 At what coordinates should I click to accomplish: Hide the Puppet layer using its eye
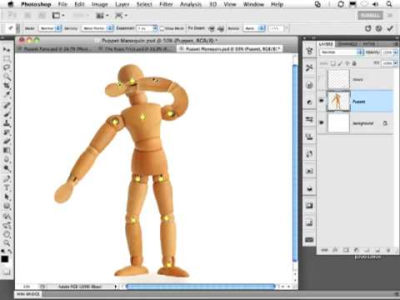tap(322, 101)
